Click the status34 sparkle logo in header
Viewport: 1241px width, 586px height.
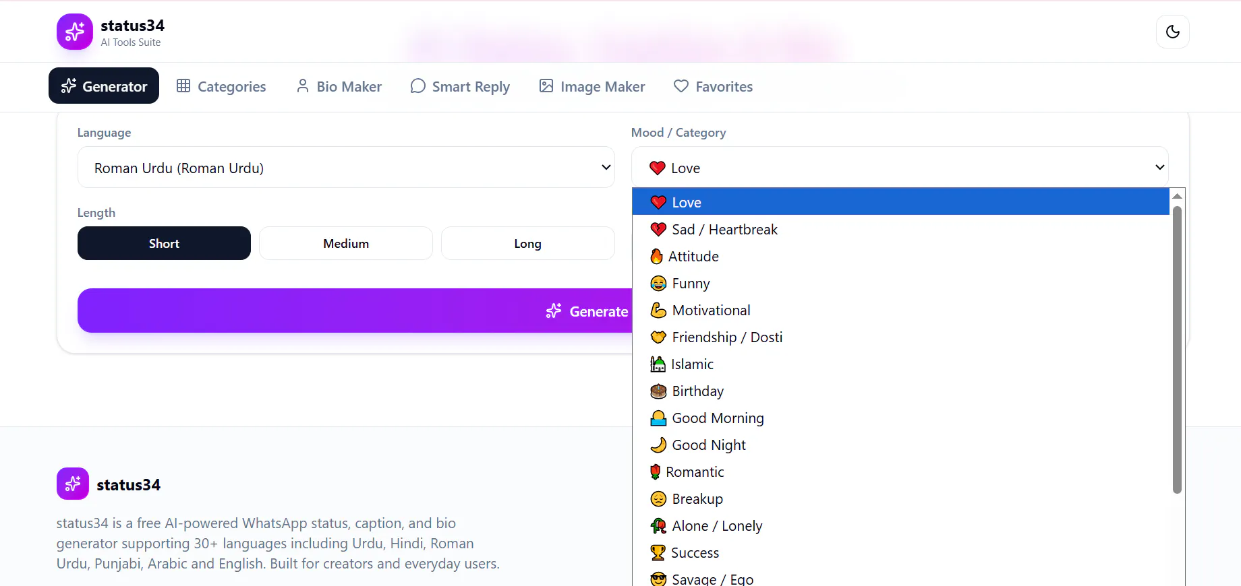tap(75, 32)
